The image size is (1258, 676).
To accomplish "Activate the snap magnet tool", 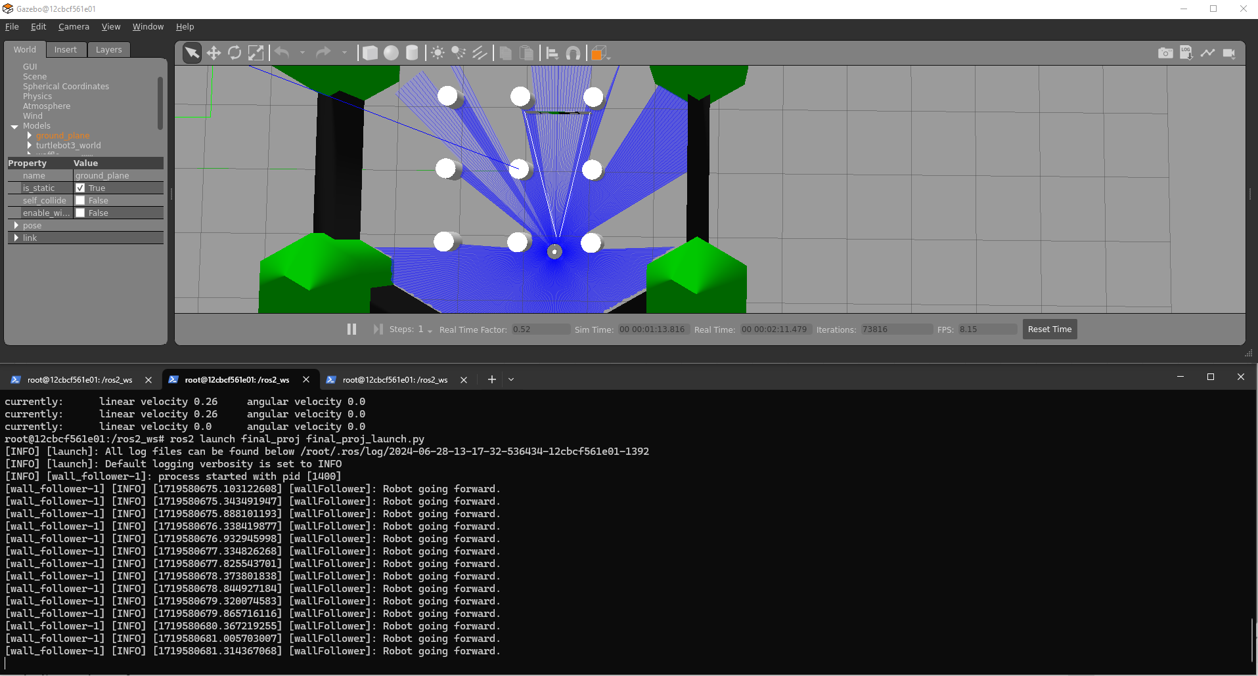I will 573,53.
